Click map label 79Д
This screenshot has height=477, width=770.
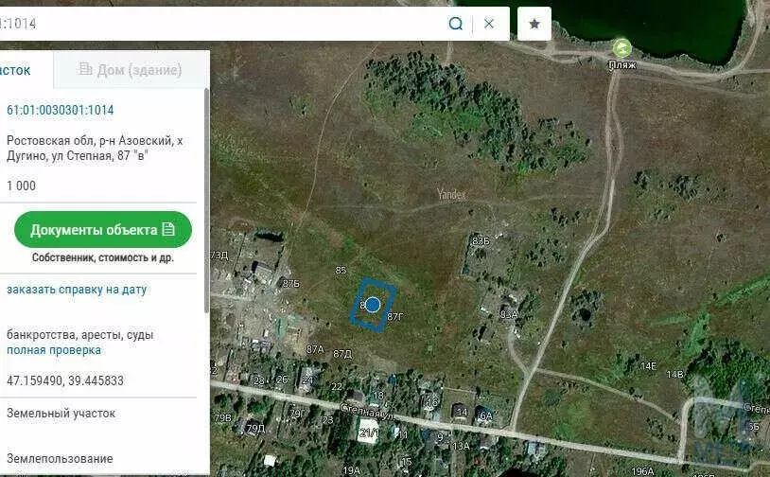255,428
